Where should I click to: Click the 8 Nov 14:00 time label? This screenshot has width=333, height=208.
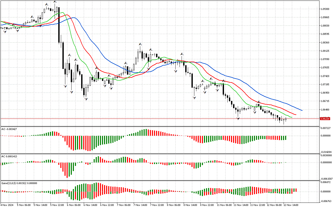point(190,205)
